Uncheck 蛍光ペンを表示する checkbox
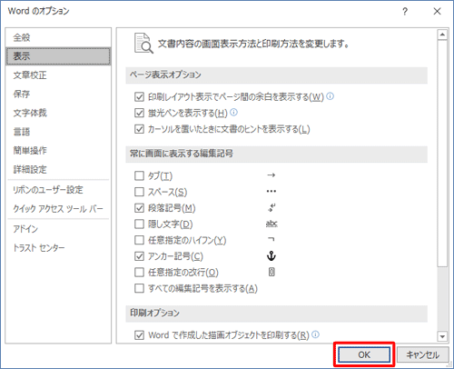The height and width of the screenshot is (369, 454). click(x=139, y=113)
